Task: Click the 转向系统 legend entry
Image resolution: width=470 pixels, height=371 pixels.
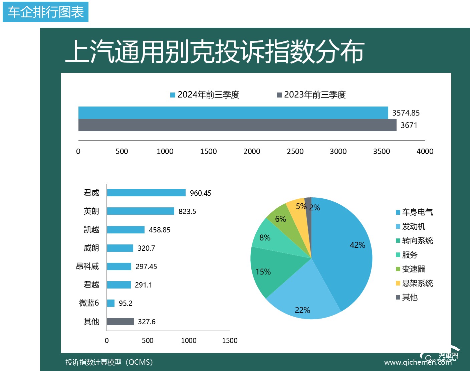Action: pos(414,240)
